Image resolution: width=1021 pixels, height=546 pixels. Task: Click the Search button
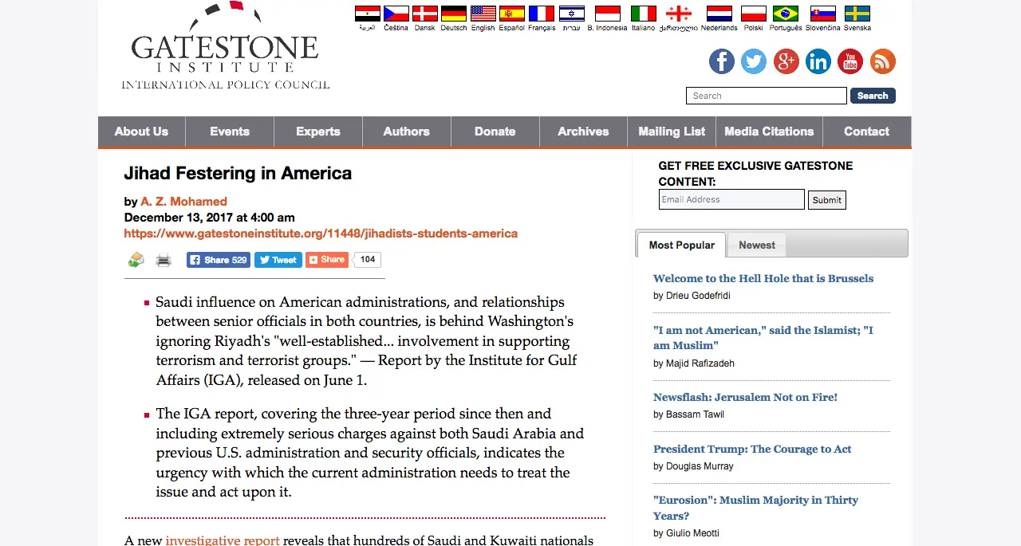click(x=873, y=96)
